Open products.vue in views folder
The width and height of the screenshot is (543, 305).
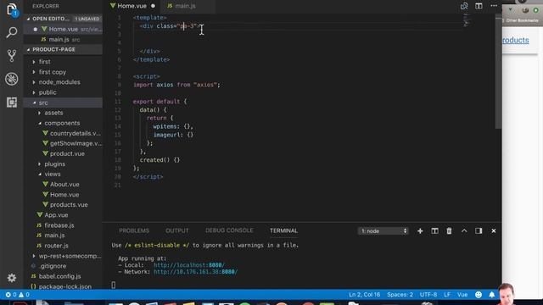pos(69,205)
